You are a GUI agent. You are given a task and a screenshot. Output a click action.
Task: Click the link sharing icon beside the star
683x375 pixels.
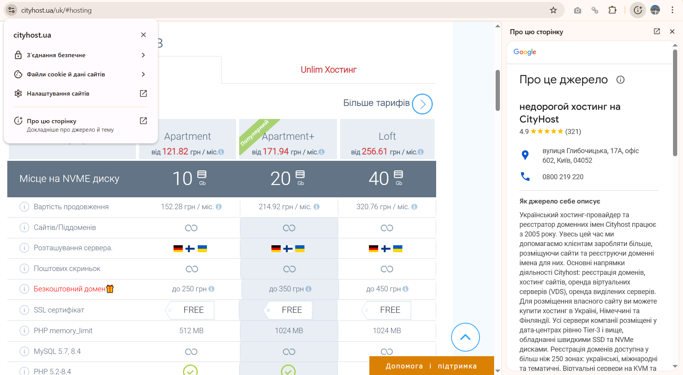(x=595, y=10)
